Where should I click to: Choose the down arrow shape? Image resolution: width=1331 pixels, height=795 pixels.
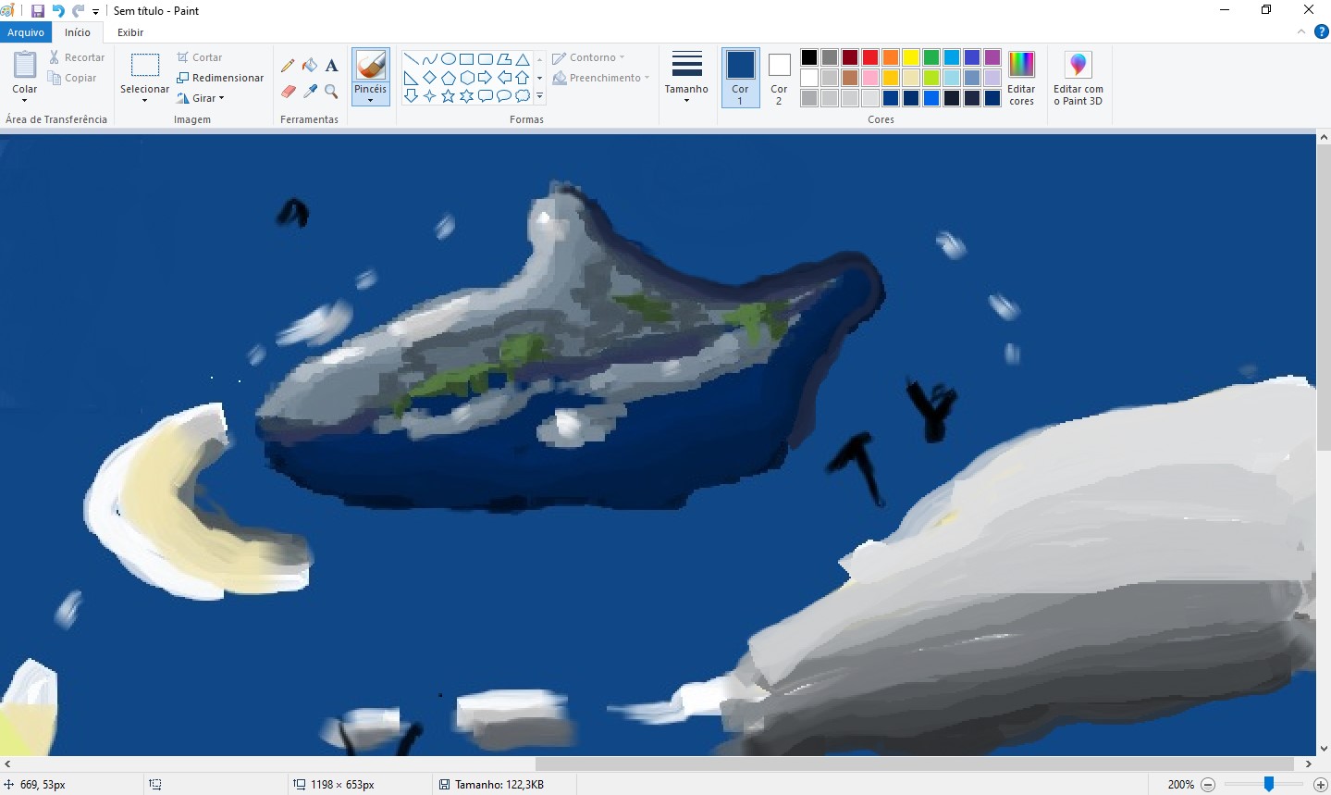coord(411,95)
